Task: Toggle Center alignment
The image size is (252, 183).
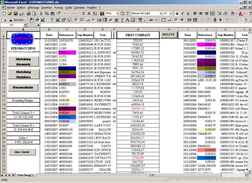Action: (201, 13)
